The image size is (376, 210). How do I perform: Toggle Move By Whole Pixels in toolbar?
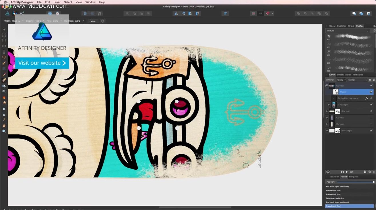pyautogui.click(x=260, y=13)
